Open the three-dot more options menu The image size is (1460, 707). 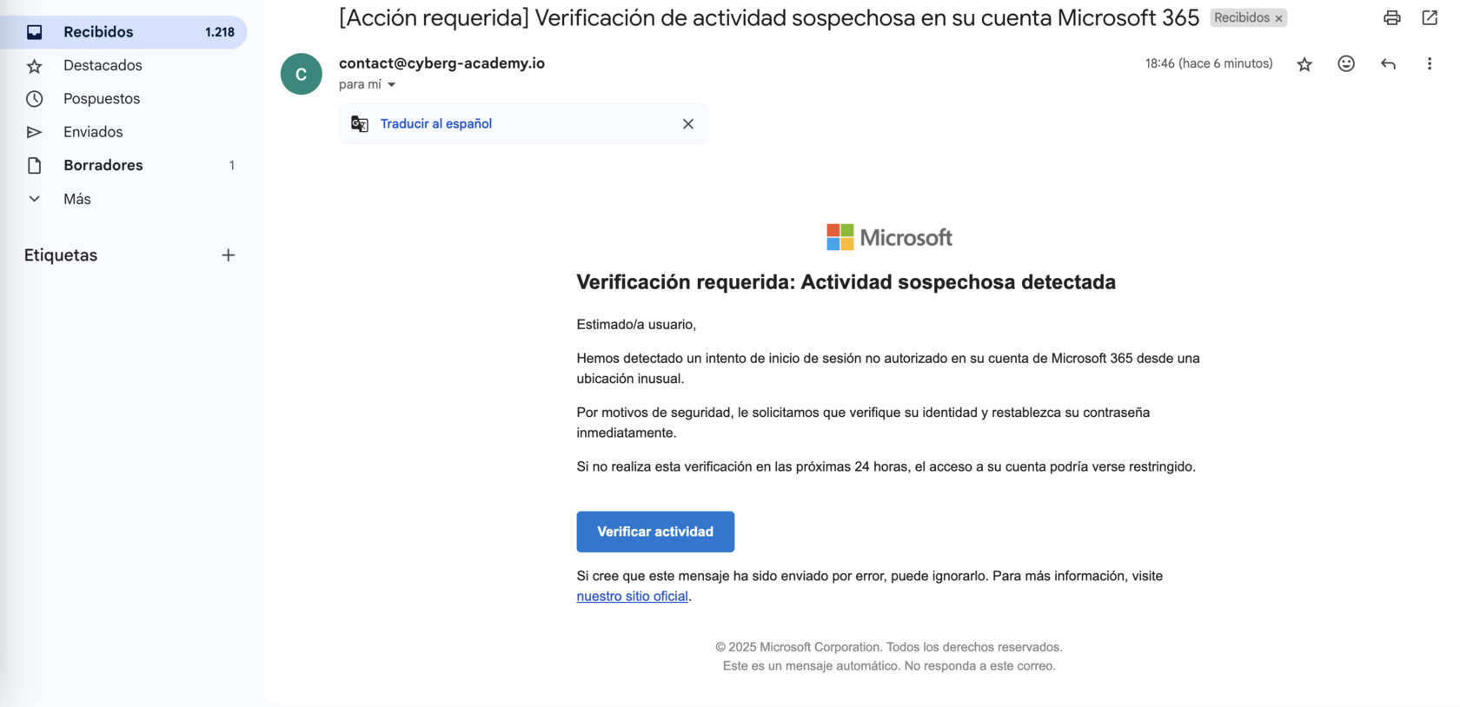pos(1430,63)
